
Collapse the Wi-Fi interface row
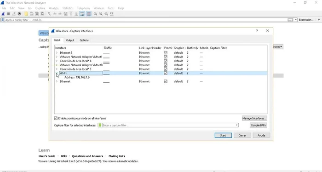[57, 73]
